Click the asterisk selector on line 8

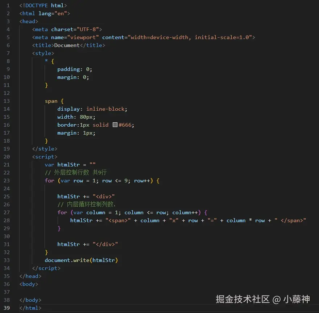point(46,61)
